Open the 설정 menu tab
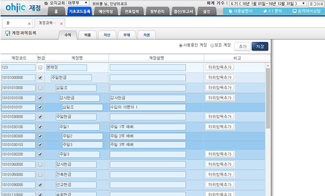 point(207,11)
